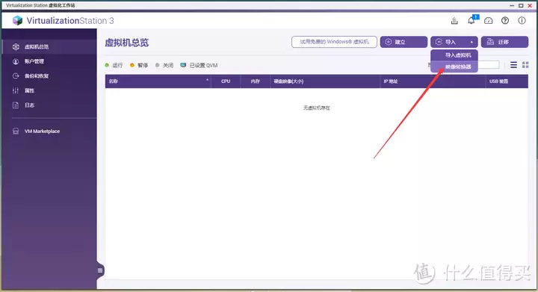This screenshot has height=292, width=538.
Task: Collapse the sidebar with hamburger handle
Action: (100, 271)
